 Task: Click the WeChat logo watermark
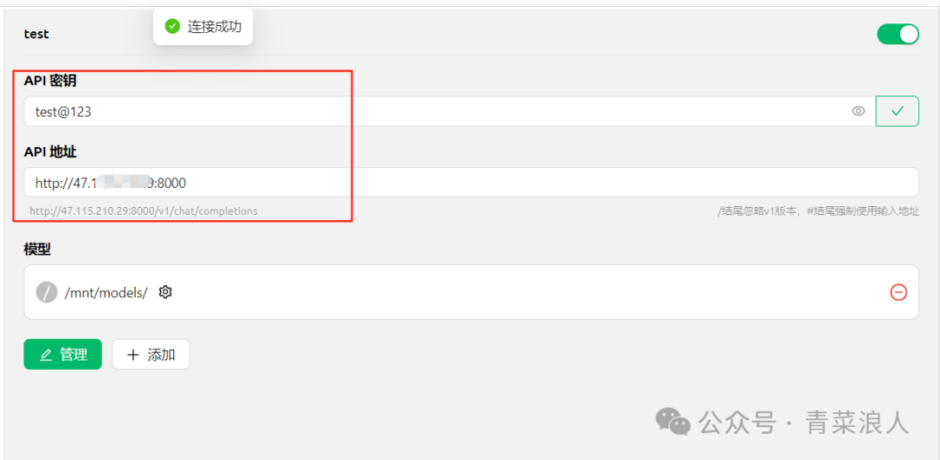tap(673, 421)
